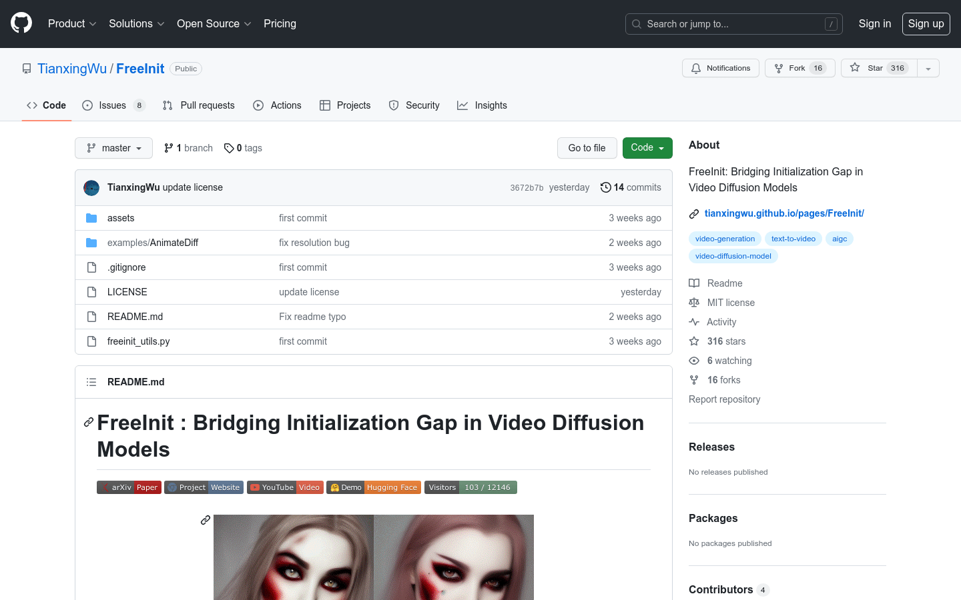Click the arXiv Paper badge
Screen dimensions: 961x600
click(129, 487)
